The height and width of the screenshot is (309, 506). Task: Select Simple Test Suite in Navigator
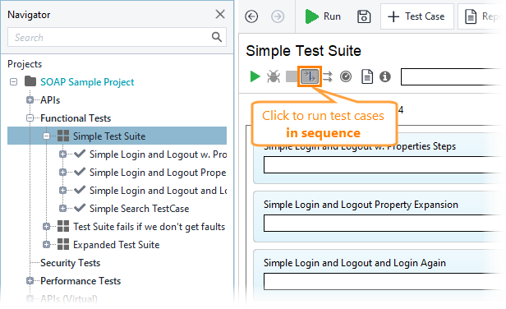point(109,136)
